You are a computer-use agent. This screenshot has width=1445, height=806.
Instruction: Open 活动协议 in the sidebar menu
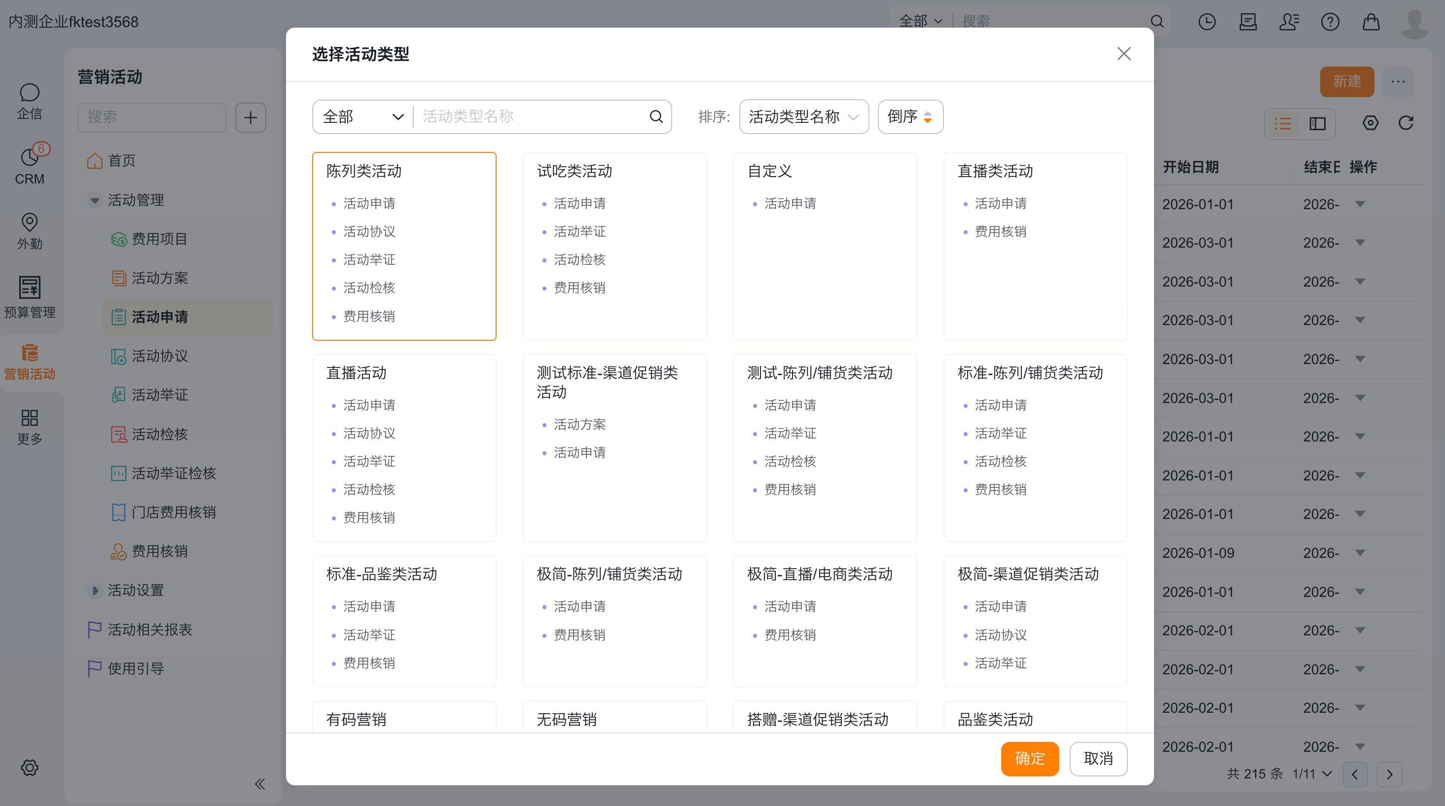coord(159,356)
